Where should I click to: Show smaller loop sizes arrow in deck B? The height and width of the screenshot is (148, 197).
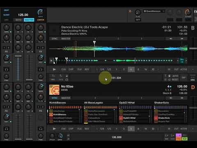click(97, 69)
